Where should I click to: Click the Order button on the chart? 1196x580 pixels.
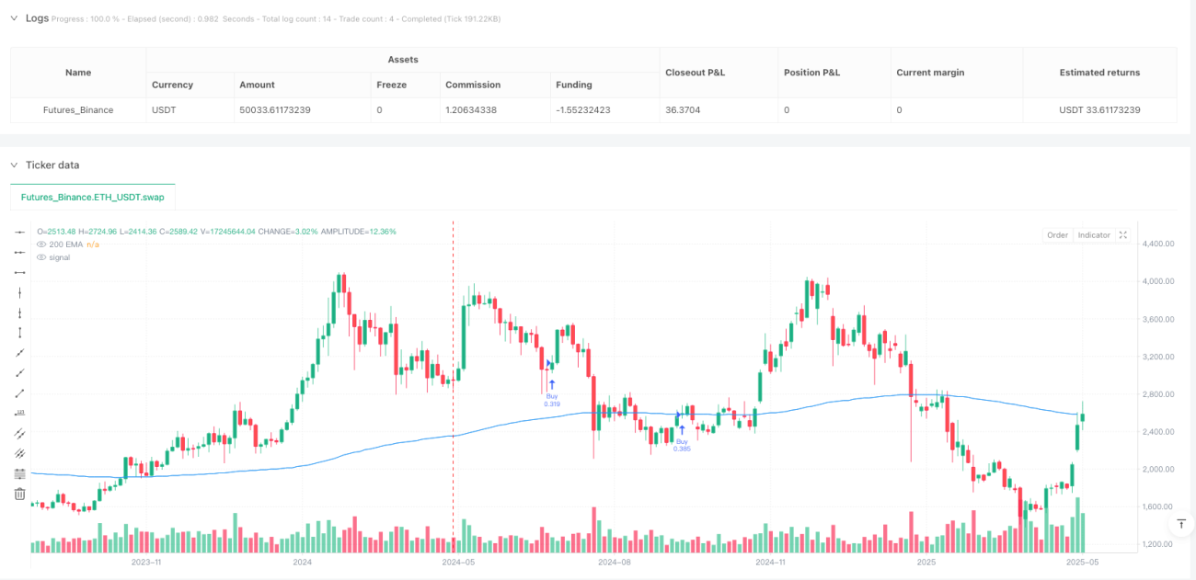pos(1057,235)
